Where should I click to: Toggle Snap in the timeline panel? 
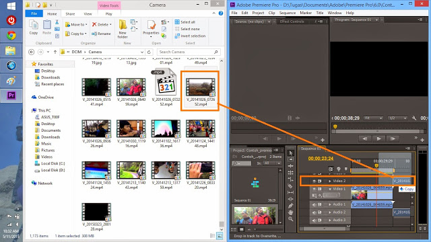click(x=331, y=169)
